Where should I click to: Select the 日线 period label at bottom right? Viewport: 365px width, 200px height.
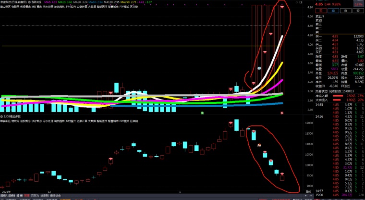tap(308, 192)
